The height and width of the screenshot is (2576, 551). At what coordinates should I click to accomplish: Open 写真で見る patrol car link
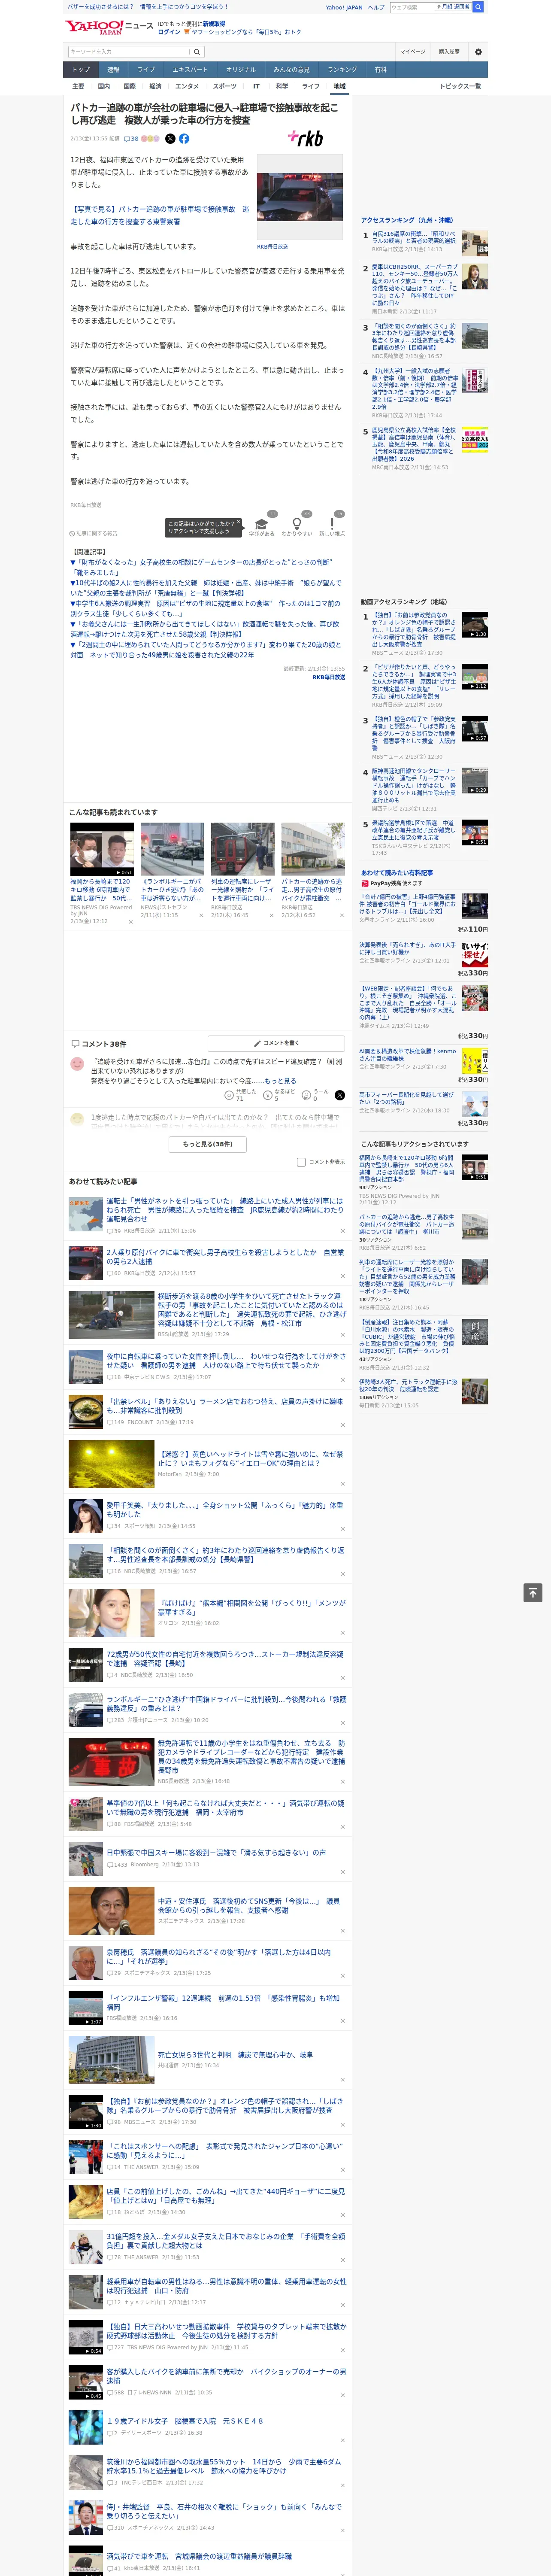point(159,215)
